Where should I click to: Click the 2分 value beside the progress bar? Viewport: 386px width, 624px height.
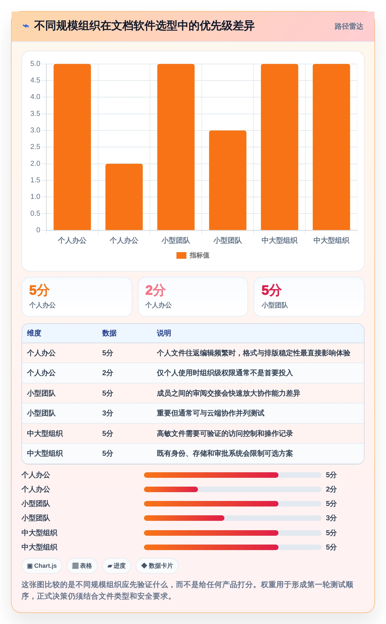click(331, 489)
